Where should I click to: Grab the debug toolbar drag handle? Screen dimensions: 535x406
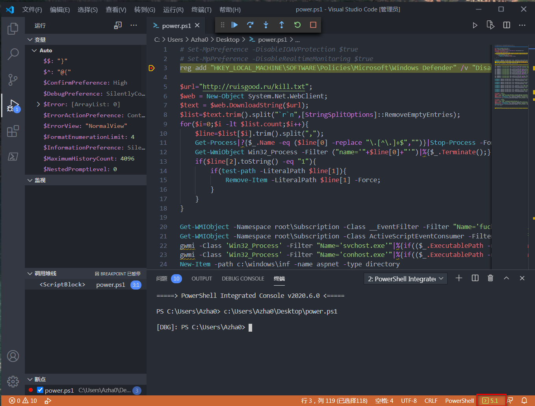(x=223, y=25)
